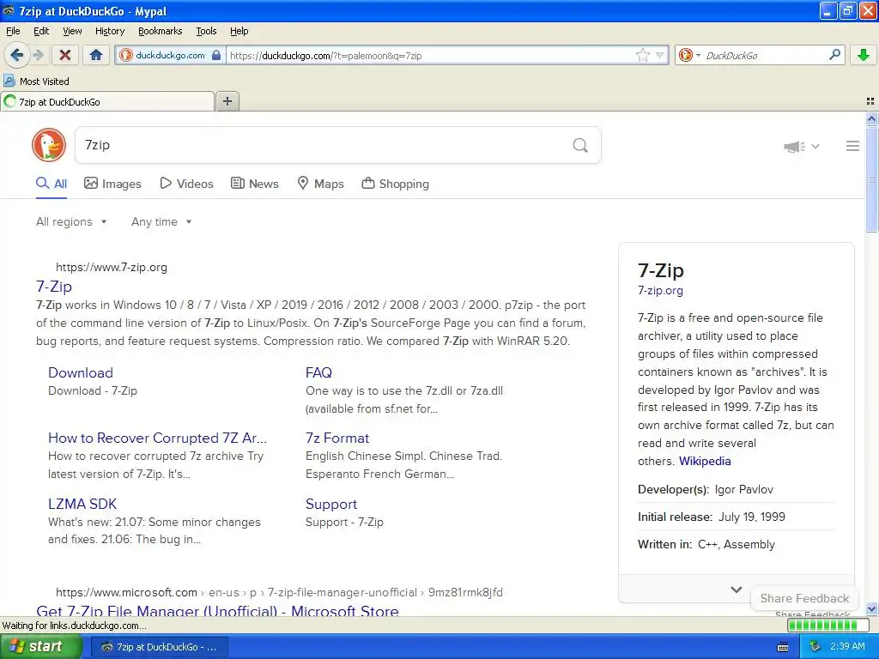
Task: Click the green page loading progress bar
Action: click(x=827, y=626)
